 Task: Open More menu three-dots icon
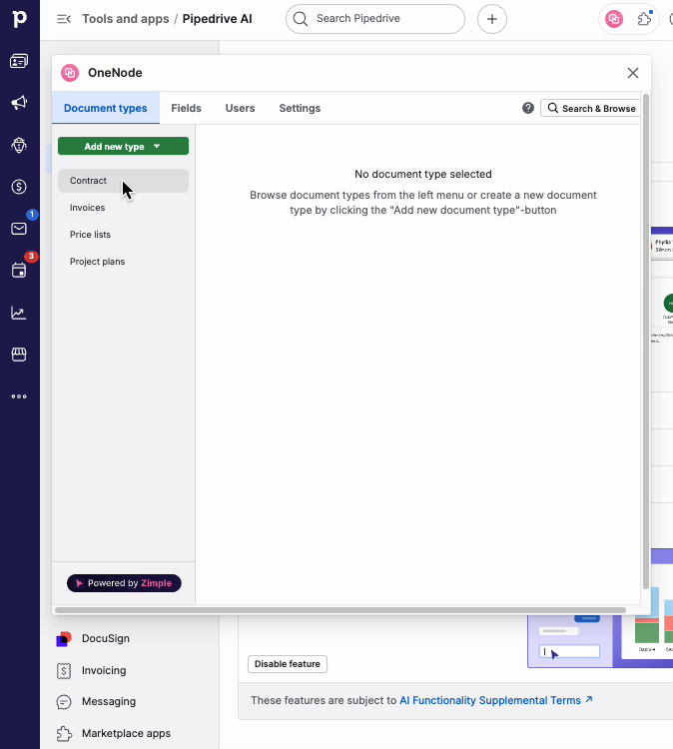coord(19,396)
